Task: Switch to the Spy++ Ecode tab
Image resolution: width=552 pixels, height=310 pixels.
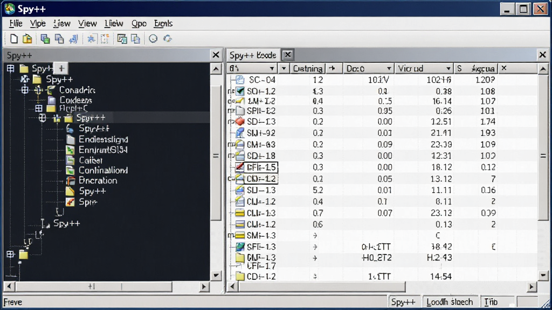Action: click(x=253, y=55)
